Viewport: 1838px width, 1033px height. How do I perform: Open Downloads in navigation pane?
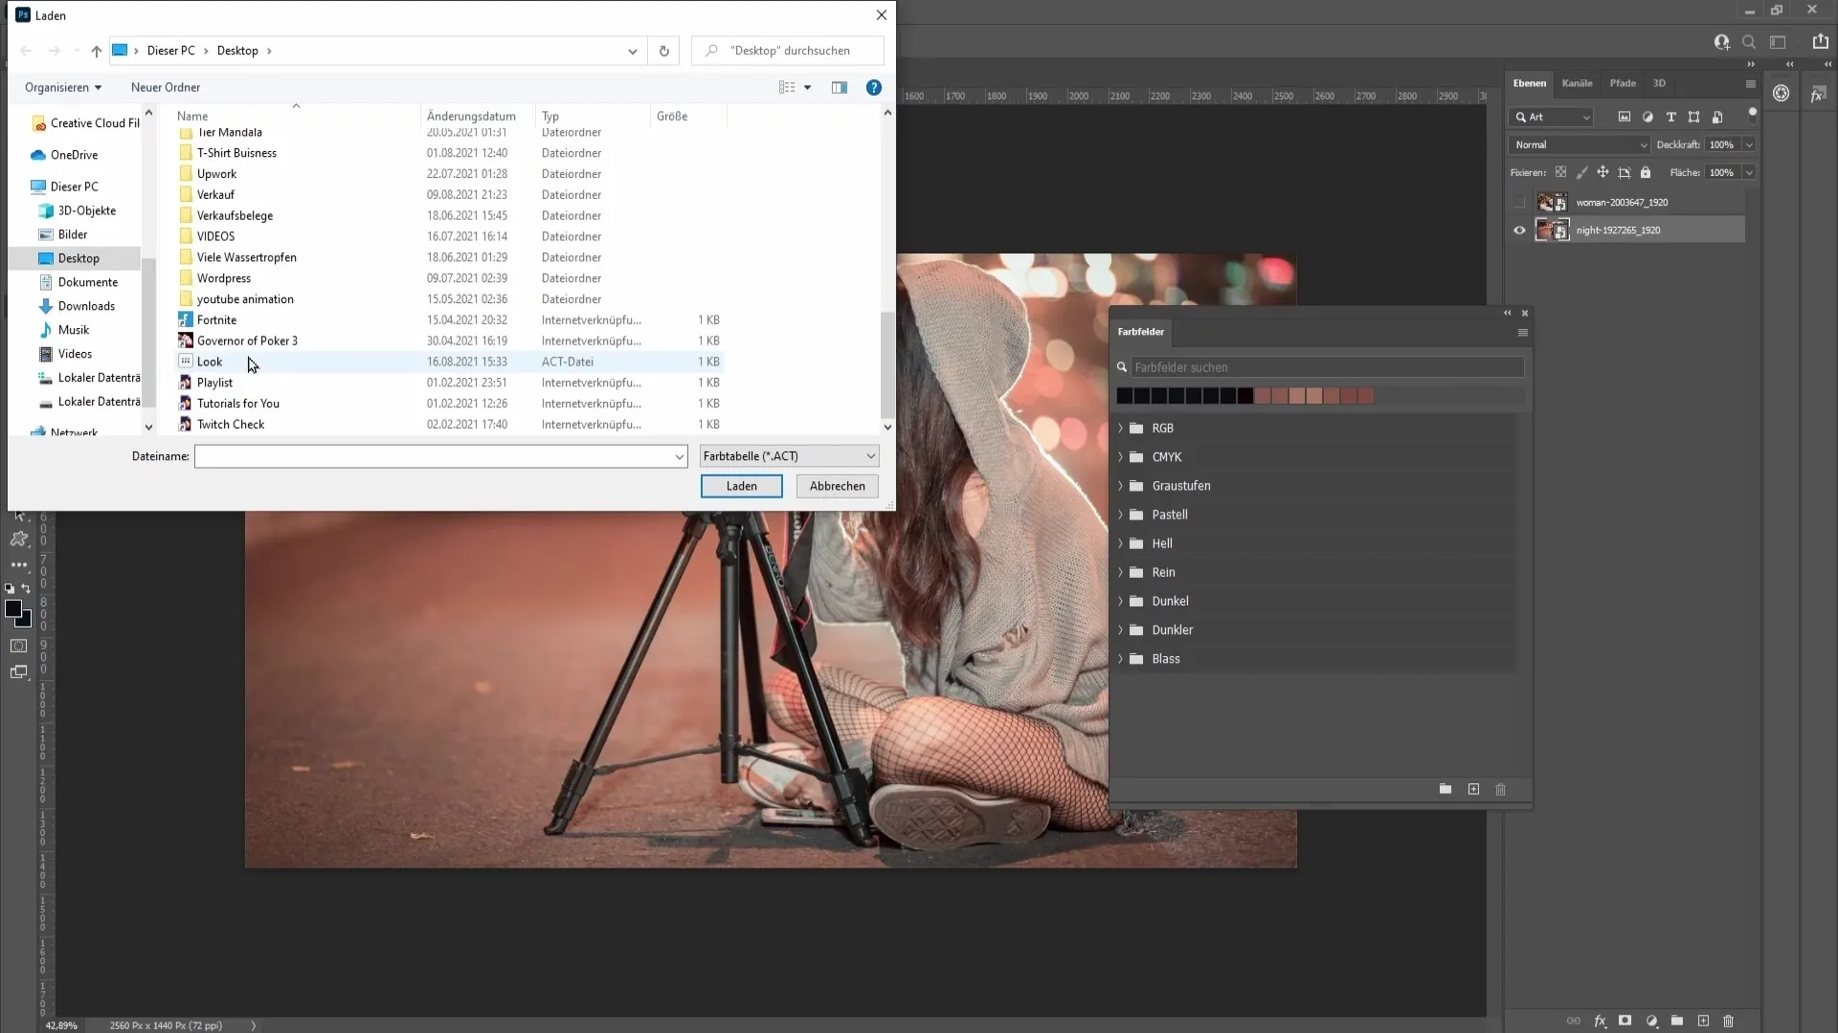(x=86, y=306)
